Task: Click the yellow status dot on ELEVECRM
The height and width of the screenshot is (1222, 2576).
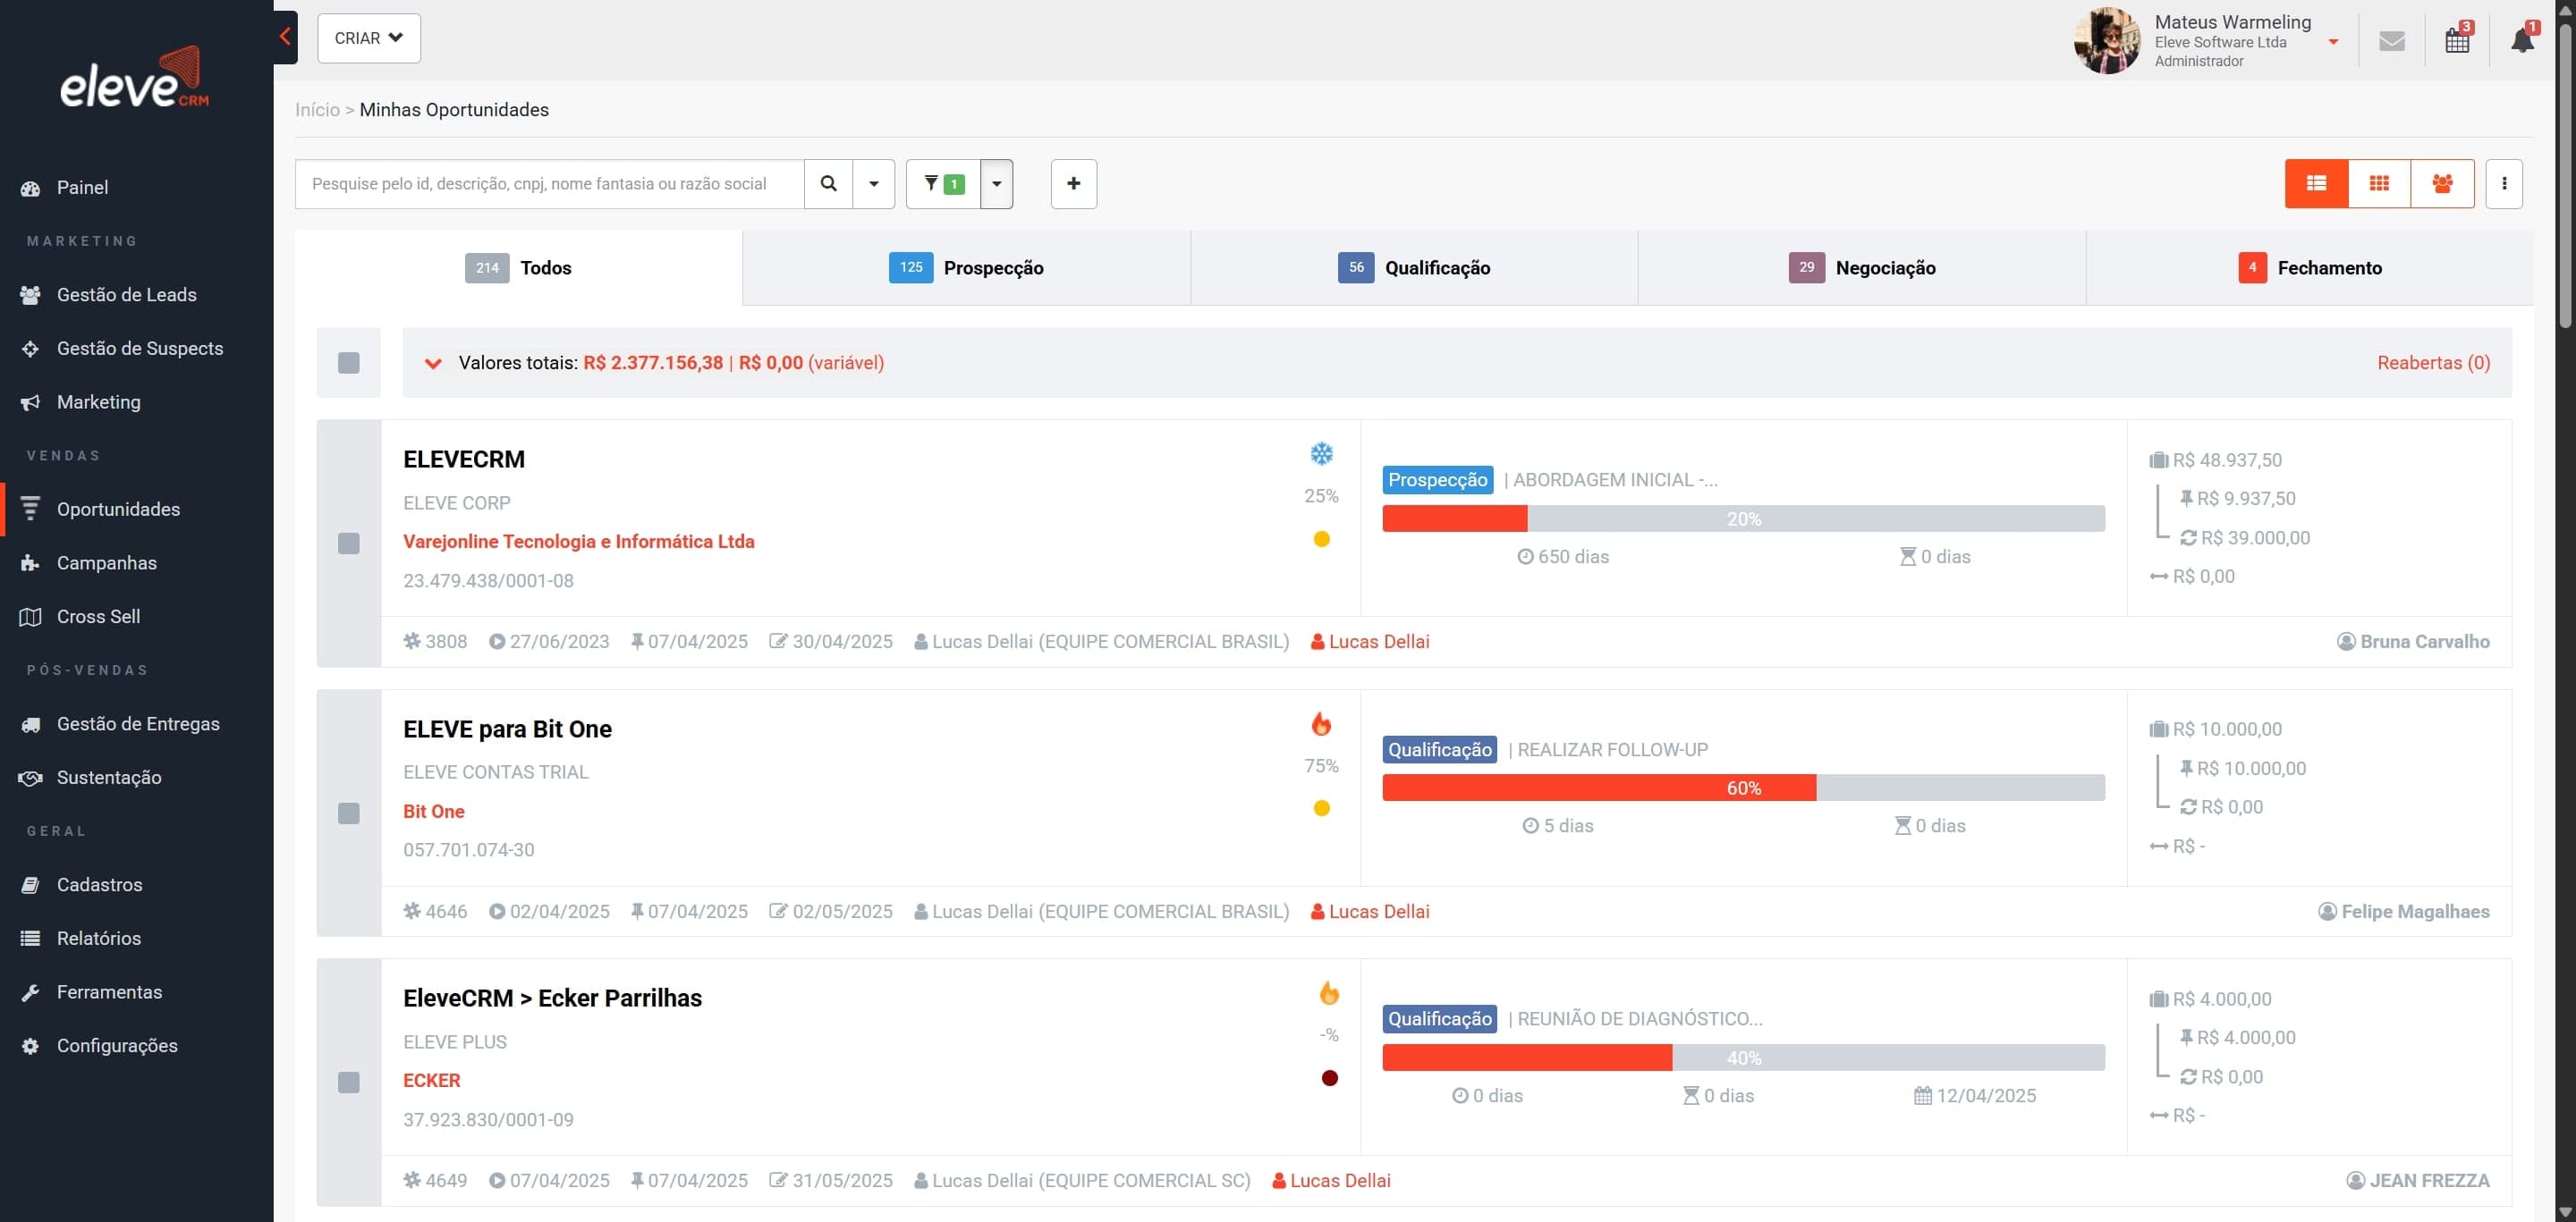Action: coord(1321,540)
